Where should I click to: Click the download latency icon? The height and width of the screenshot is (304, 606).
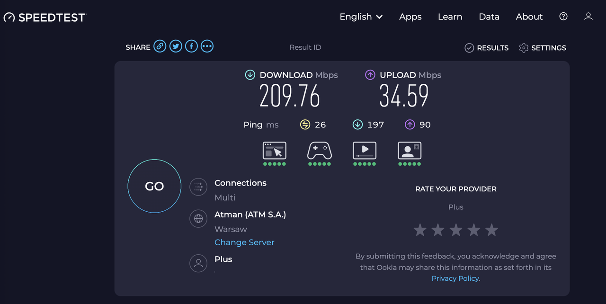[x=357, y=125]
